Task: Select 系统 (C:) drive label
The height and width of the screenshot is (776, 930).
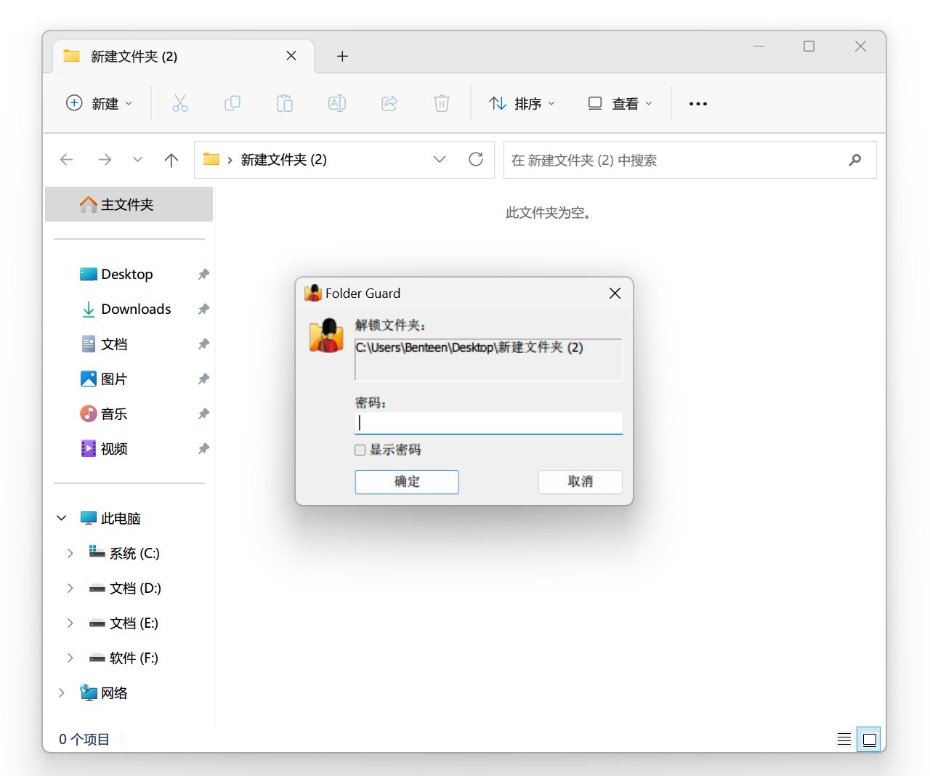Action: tap(134, 554)
